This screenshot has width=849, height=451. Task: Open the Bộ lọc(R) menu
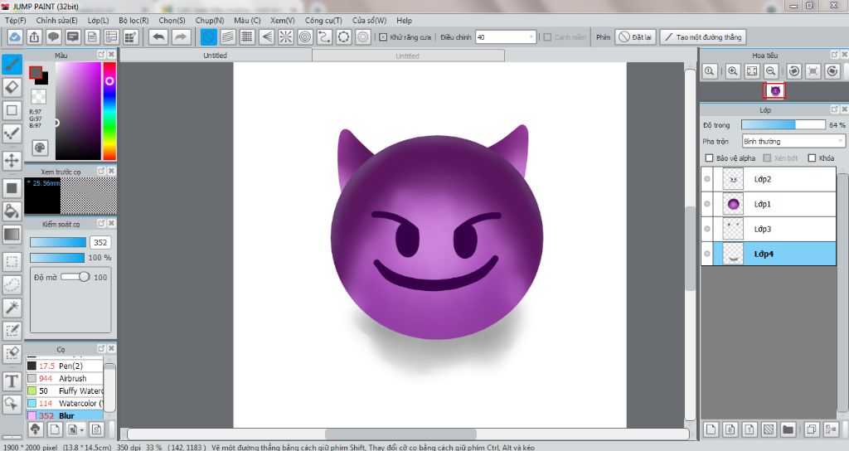[133, 20]
